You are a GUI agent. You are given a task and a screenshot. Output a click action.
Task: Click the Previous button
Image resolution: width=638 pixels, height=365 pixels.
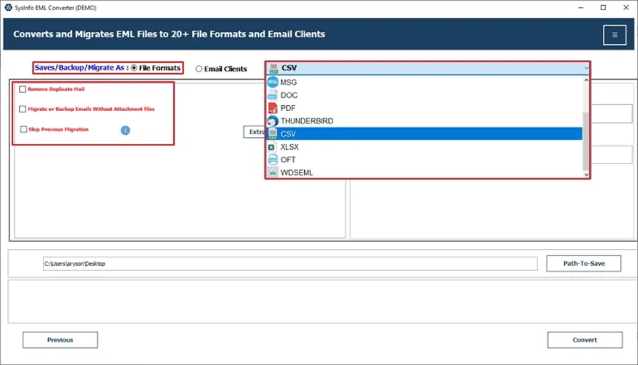click(60, 339)
